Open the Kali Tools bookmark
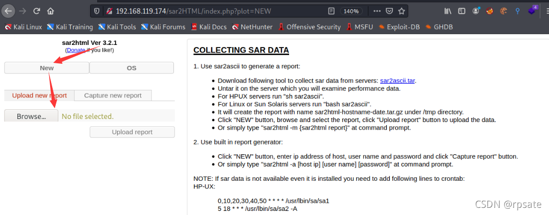This screenshot has width=549, height=215. (x=117, y=27)
